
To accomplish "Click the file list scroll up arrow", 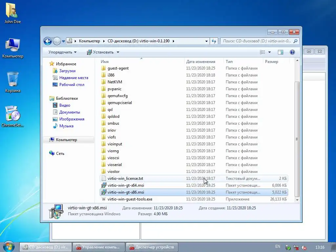I will [297, 61].
